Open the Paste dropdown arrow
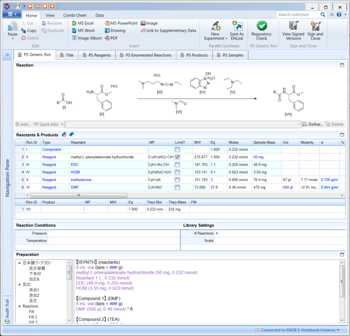This screenshot has width=350, height=336. [13, 39]
